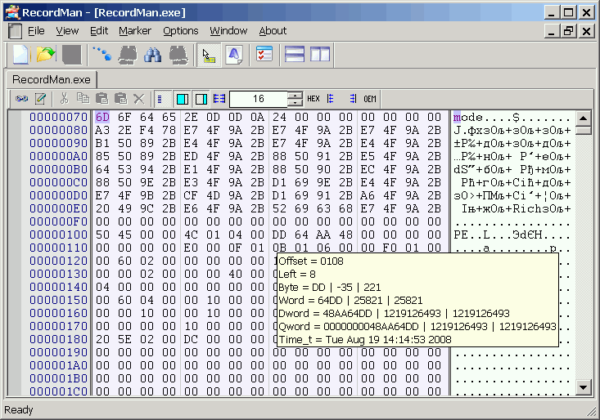
Task: Open a file with the folder icon
Action: (x=46, y=55)
